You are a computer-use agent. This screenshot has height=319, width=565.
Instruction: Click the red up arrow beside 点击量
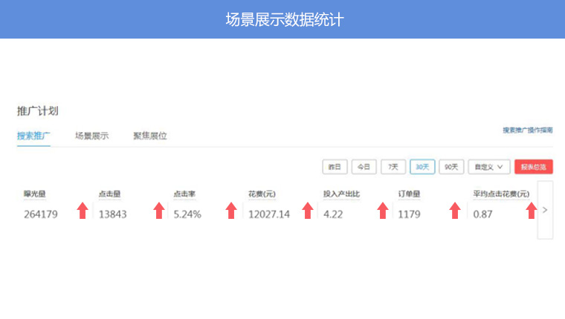click(x=158, y=211)
